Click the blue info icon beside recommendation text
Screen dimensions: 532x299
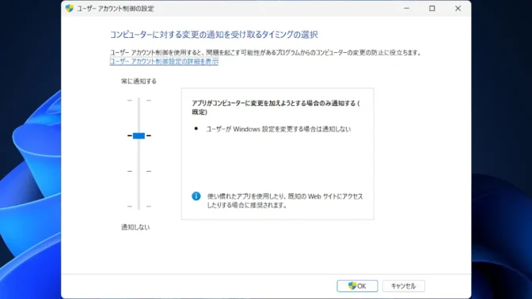pyautogui.click(x=196, y=196)
